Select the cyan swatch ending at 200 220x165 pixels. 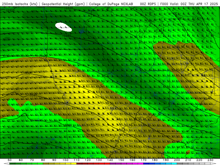[174, 163]
